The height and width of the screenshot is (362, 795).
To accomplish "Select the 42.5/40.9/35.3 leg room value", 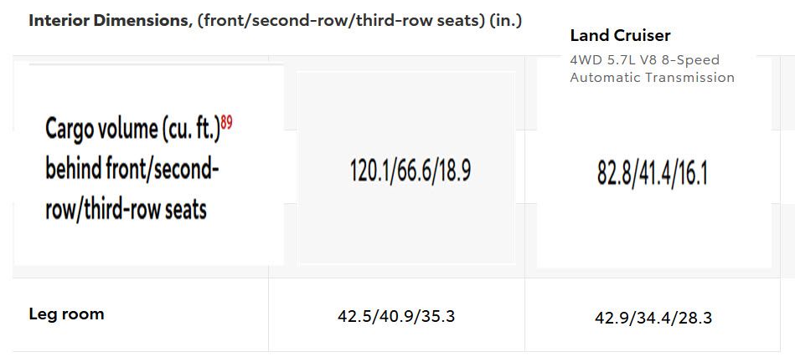I will click(396, 316).
